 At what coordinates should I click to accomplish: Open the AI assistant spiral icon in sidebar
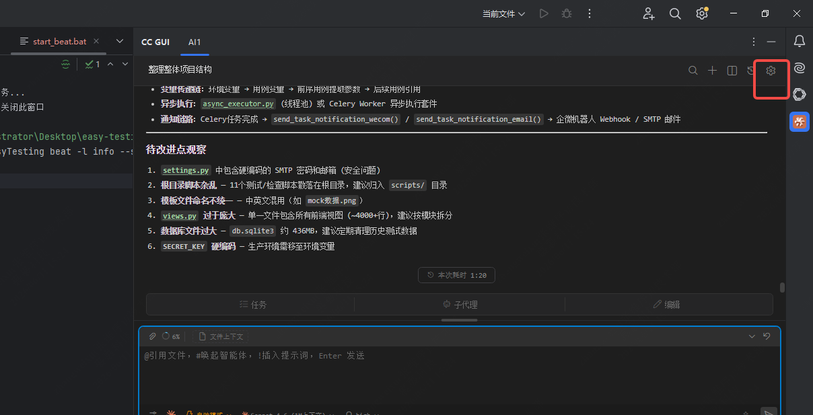[800, 68]
